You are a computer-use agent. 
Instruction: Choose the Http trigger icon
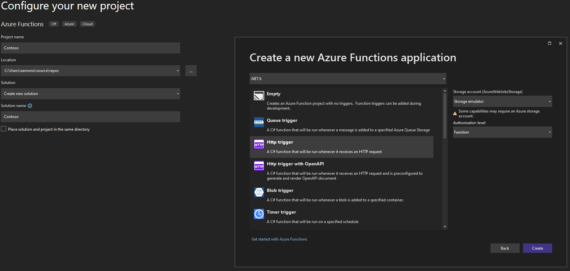(x=259, y=144)
